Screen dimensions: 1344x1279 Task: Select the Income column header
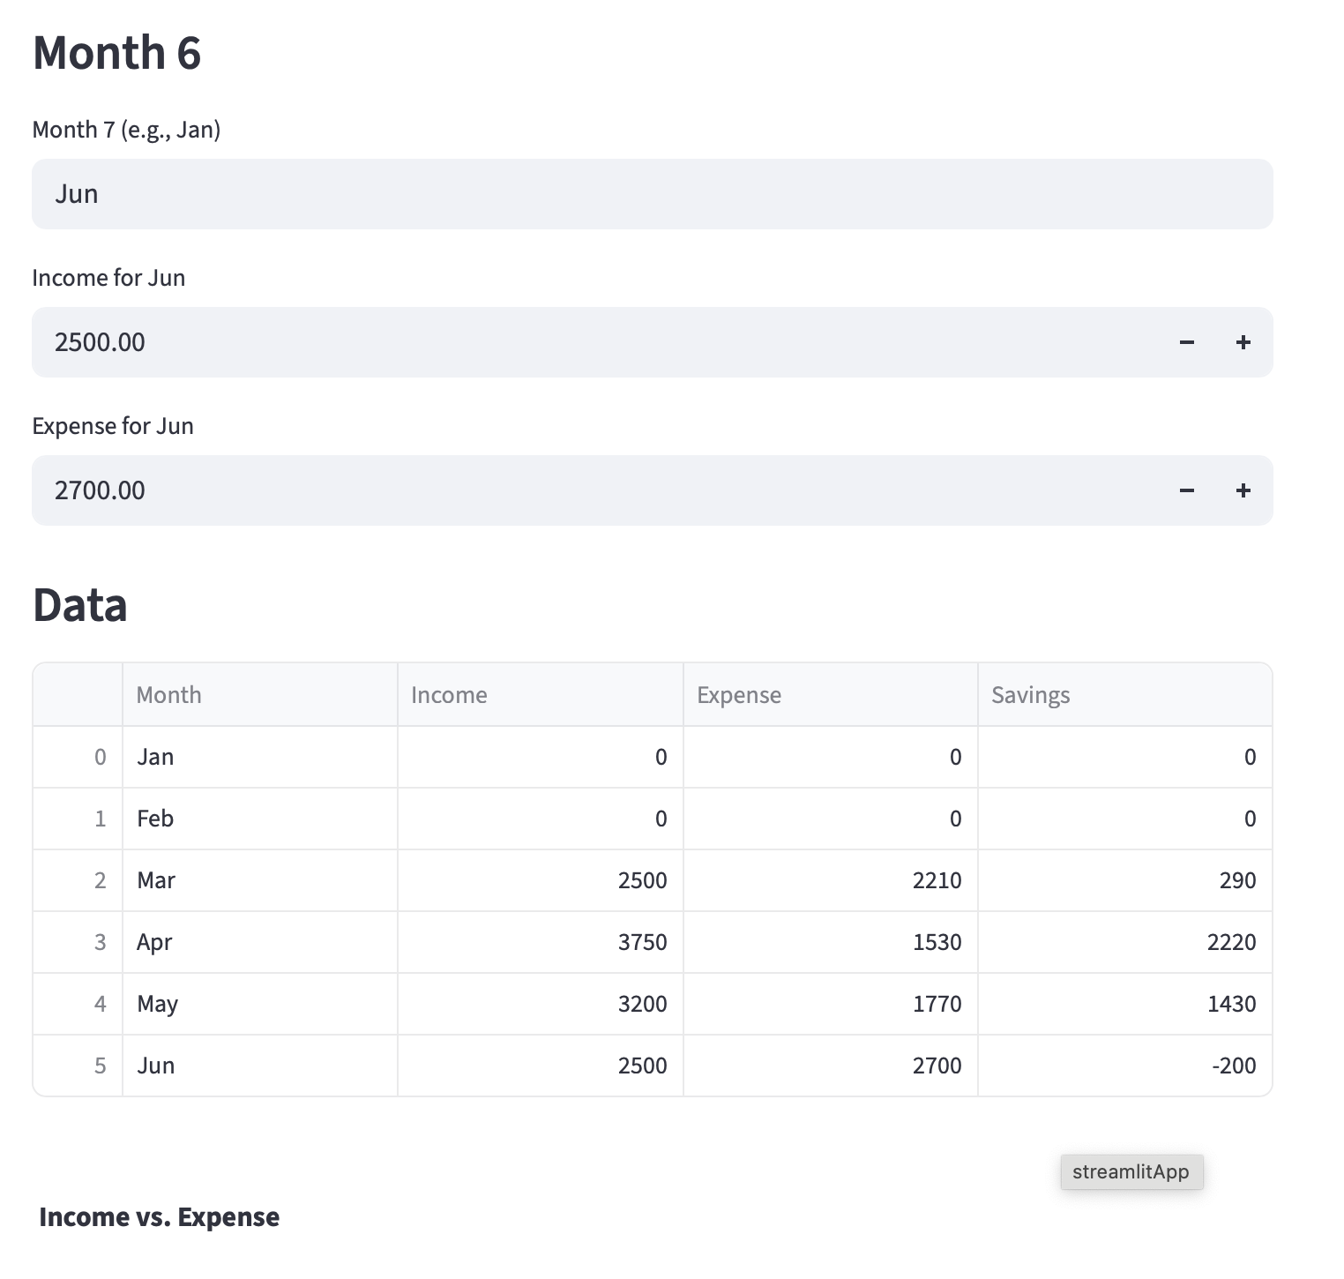pyautogui.click(x=449, y=694)
